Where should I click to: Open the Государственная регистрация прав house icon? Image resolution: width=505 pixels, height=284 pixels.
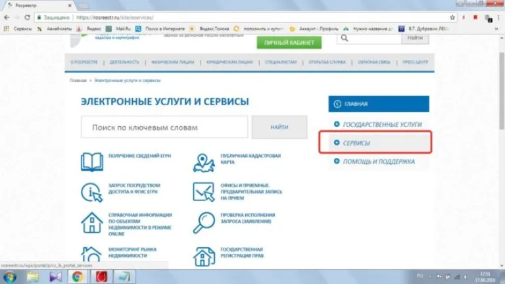coord(204,256)
